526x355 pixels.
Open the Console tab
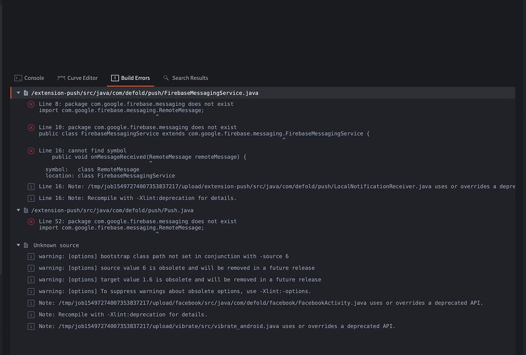click(x=29, y=78)
